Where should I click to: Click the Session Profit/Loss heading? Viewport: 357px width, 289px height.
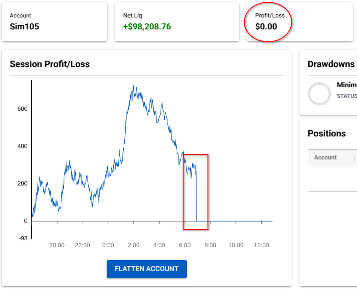50,64
